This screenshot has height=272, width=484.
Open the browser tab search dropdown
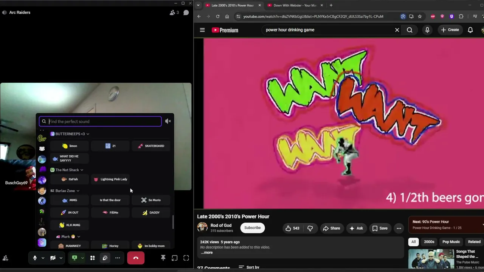coord(198,5)
